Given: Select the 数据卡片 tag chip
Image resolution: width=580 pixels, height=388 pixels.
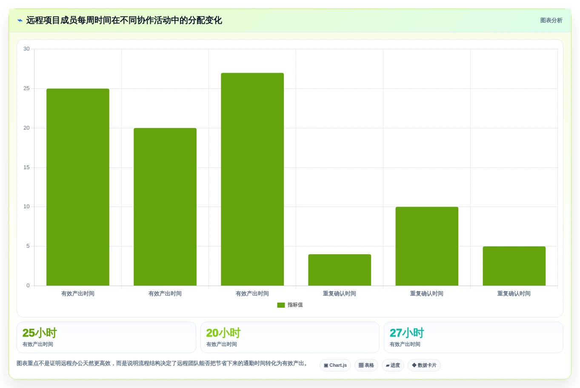Looking at the screenshot, I should (x=424, y=365).
